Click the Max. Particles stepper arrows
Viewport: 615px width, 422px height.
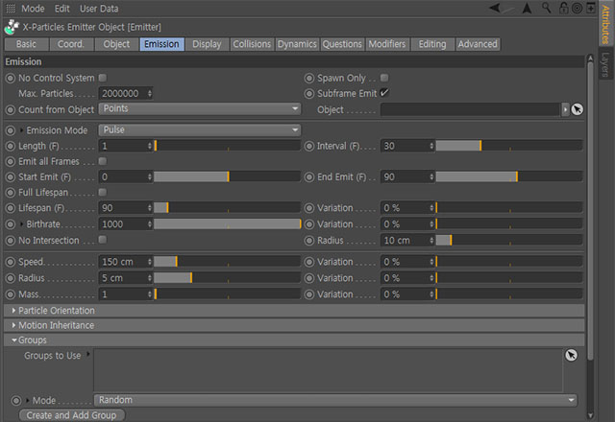[x=150, y=93]
